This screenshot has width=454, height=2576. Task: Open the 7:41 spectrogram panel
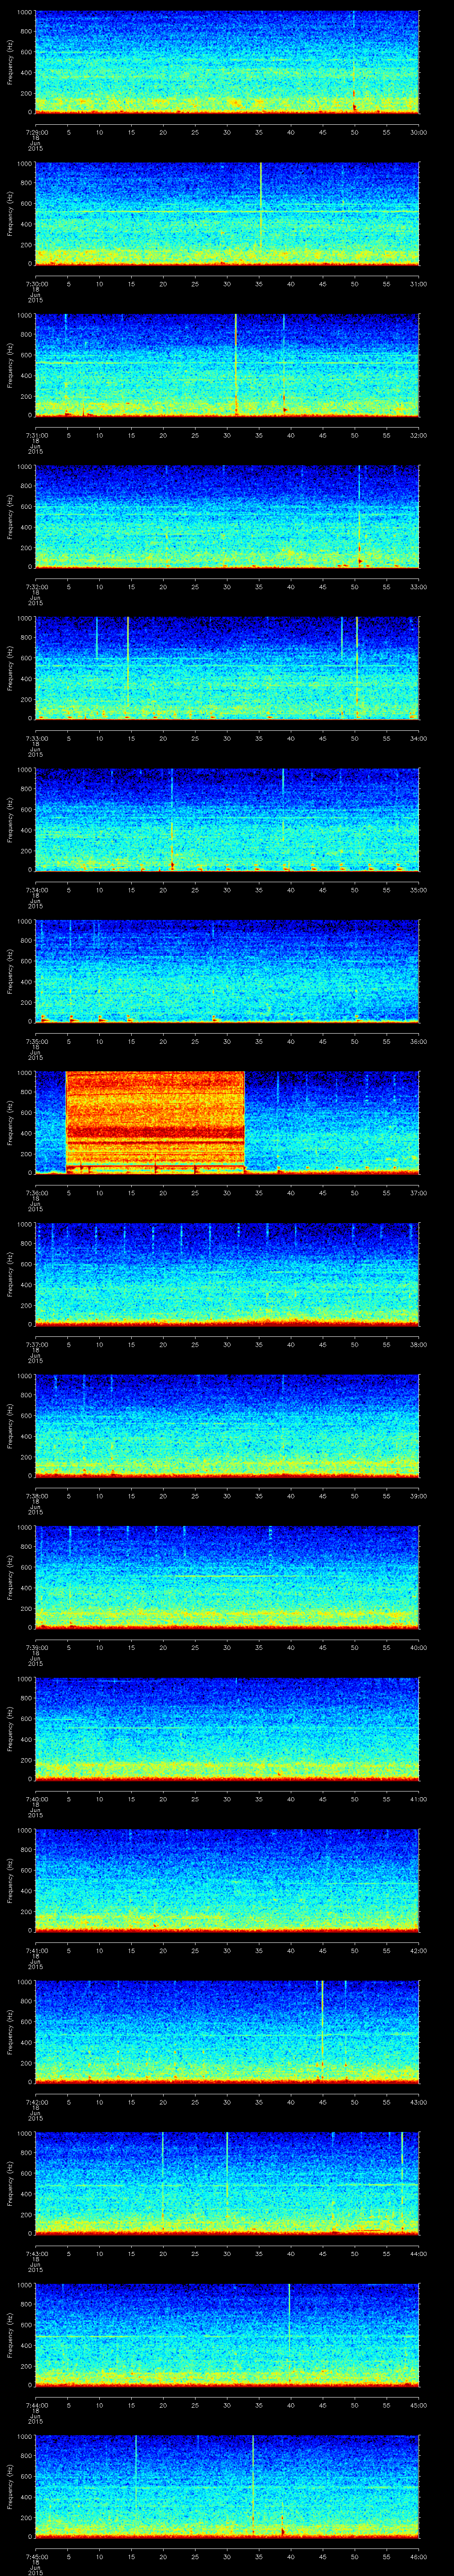227,1880
